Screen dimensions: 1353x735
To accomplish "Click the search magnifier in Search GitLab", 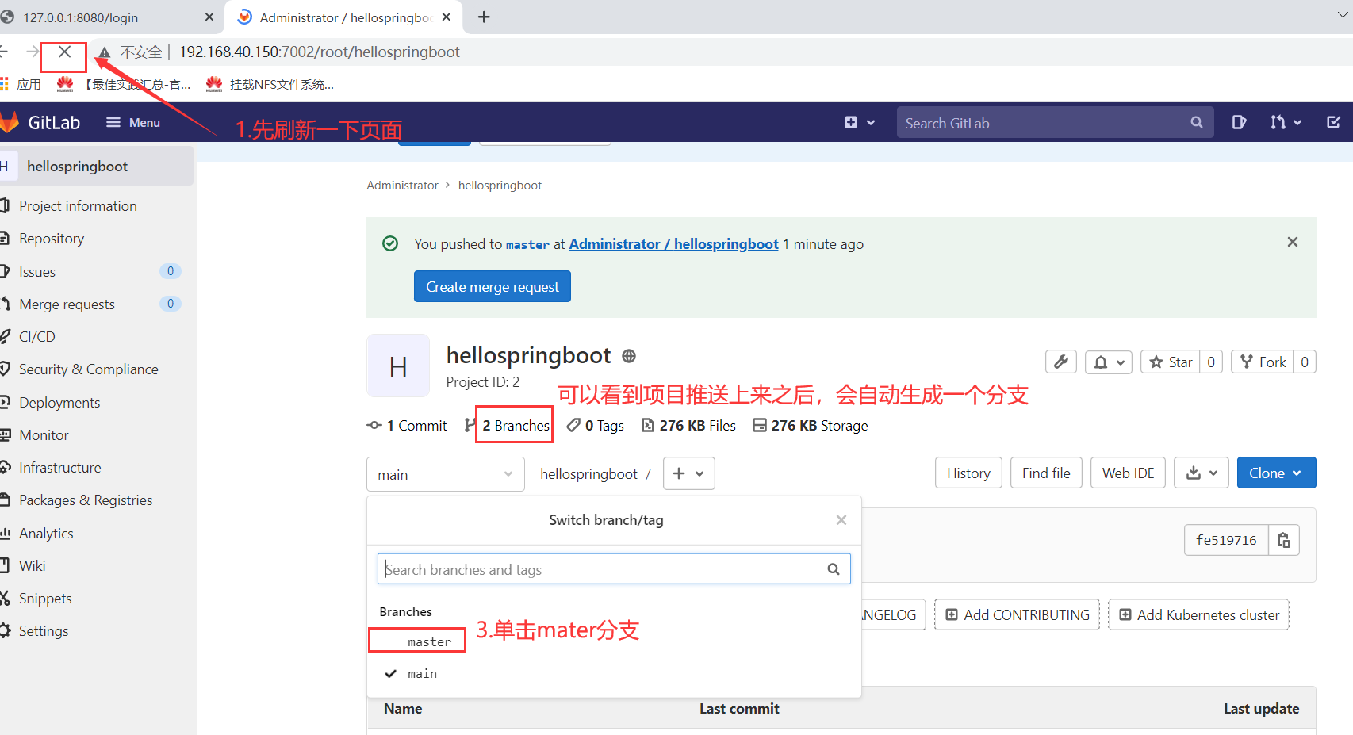I will (x=1196, y=122).
